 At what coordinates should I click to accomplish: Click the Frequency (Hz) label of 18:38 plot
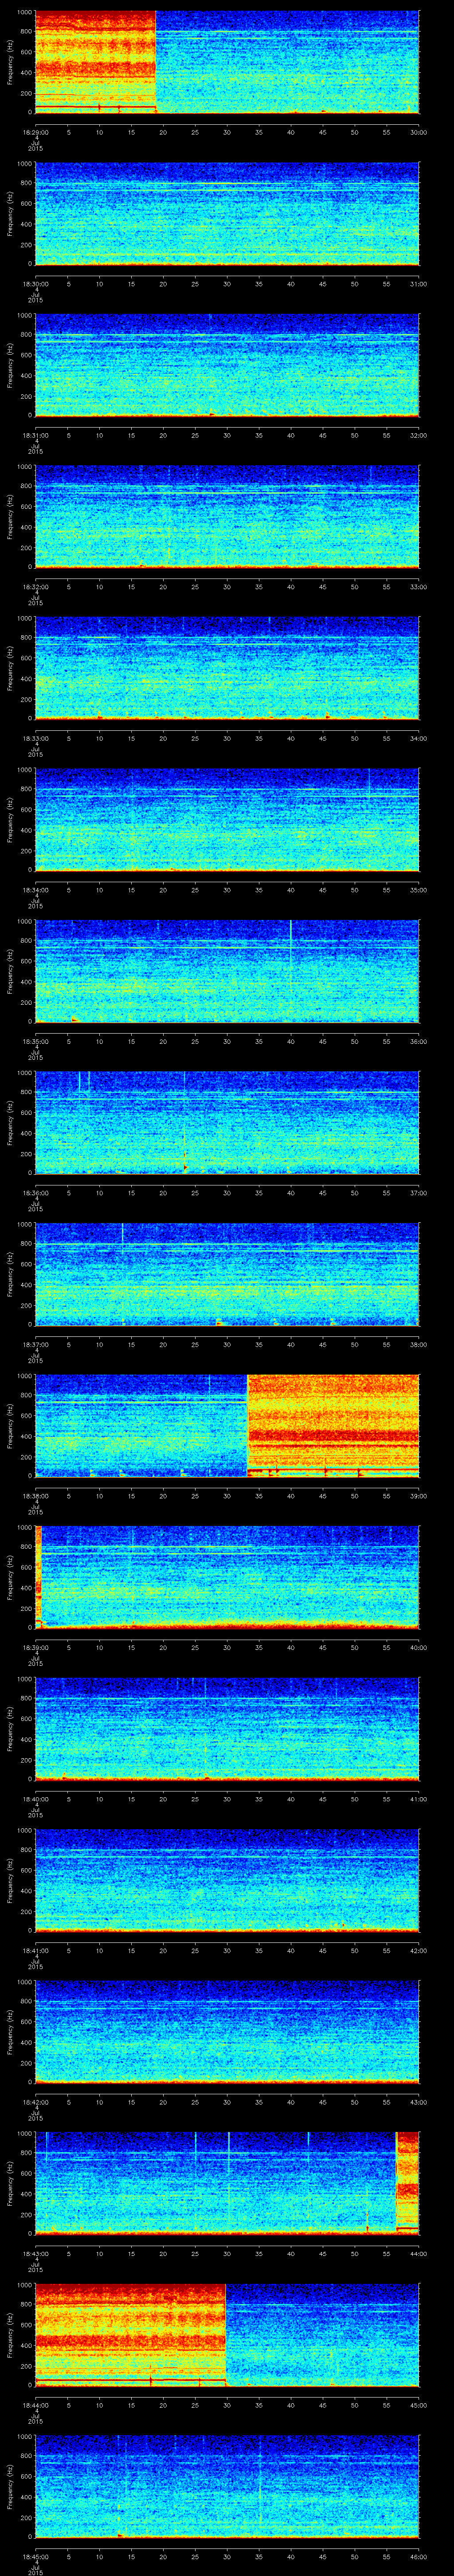[x=10, y=1426]
